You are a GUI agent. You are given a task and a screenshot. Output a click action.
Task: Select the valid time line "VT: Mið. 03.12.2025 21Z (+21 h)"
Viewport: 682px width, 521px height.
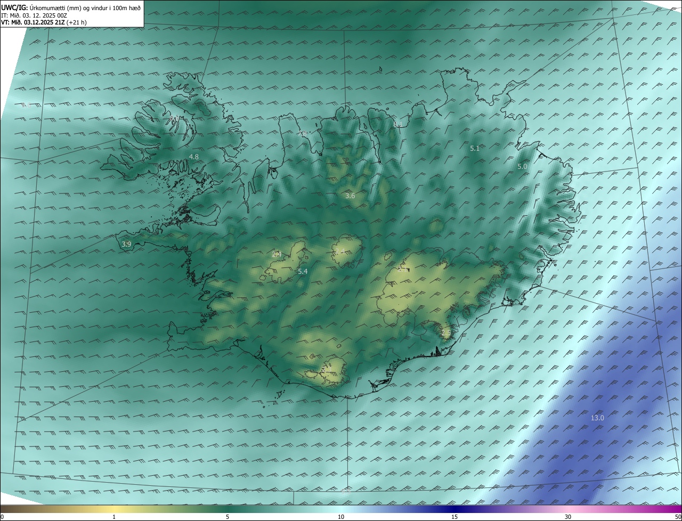tap(44, 22)
